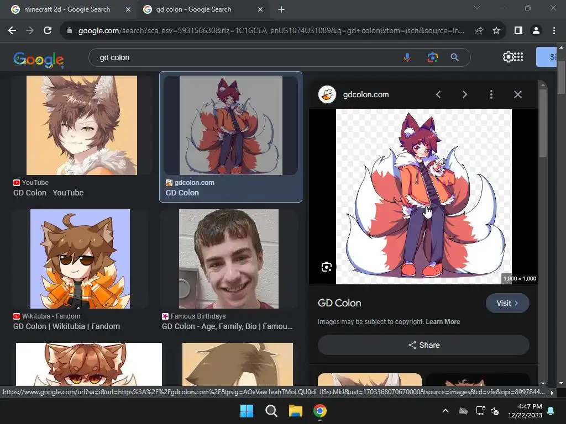The width and height of the screenshot is (566, 424).
Task: Open the Famous Birthdays GD Colon result
Action: pos(227,326)
